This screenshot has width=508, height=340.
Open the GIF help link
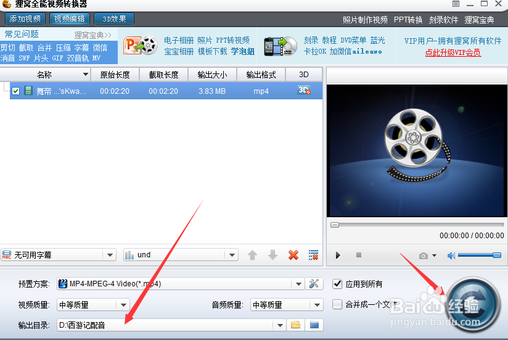[x=57, y=59]
